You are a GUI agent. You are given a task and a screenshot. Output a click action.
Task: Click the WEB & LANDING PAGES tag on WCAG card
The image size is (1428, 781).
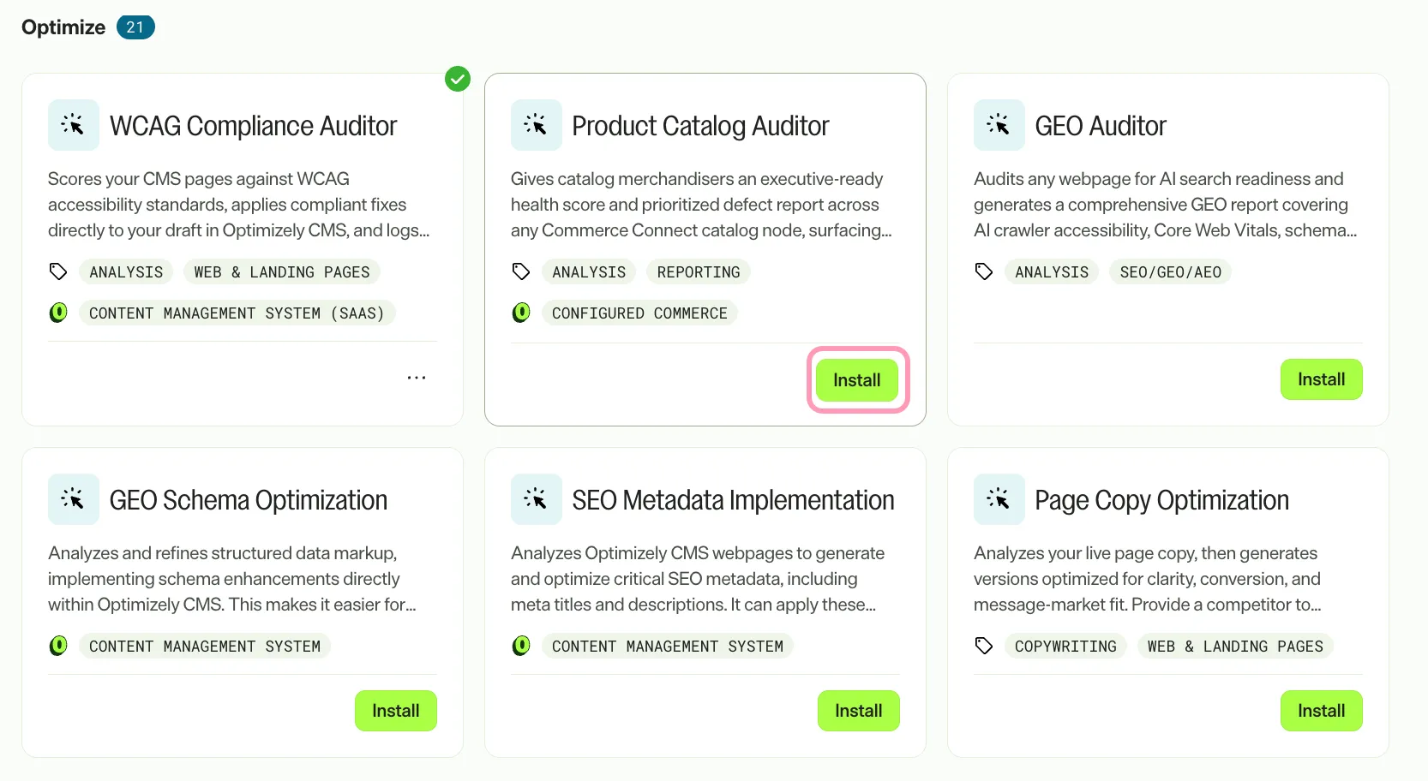click(282, 271)
